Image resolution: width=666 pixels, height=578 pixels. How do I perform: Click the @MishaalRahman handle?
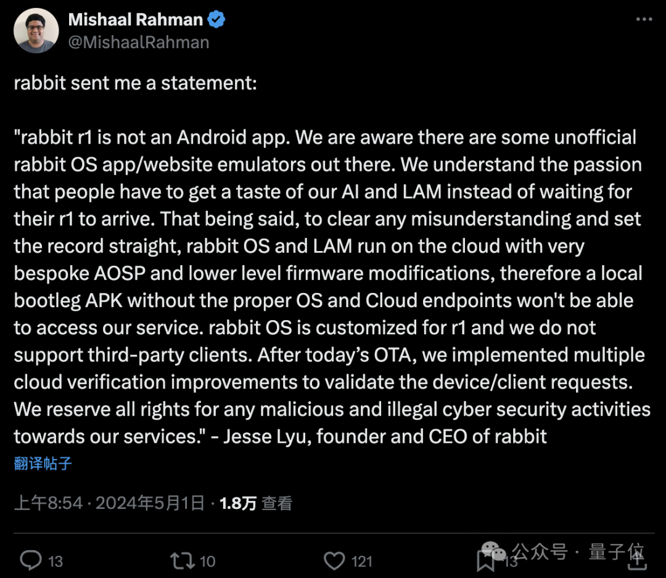(x=138, y=42)
